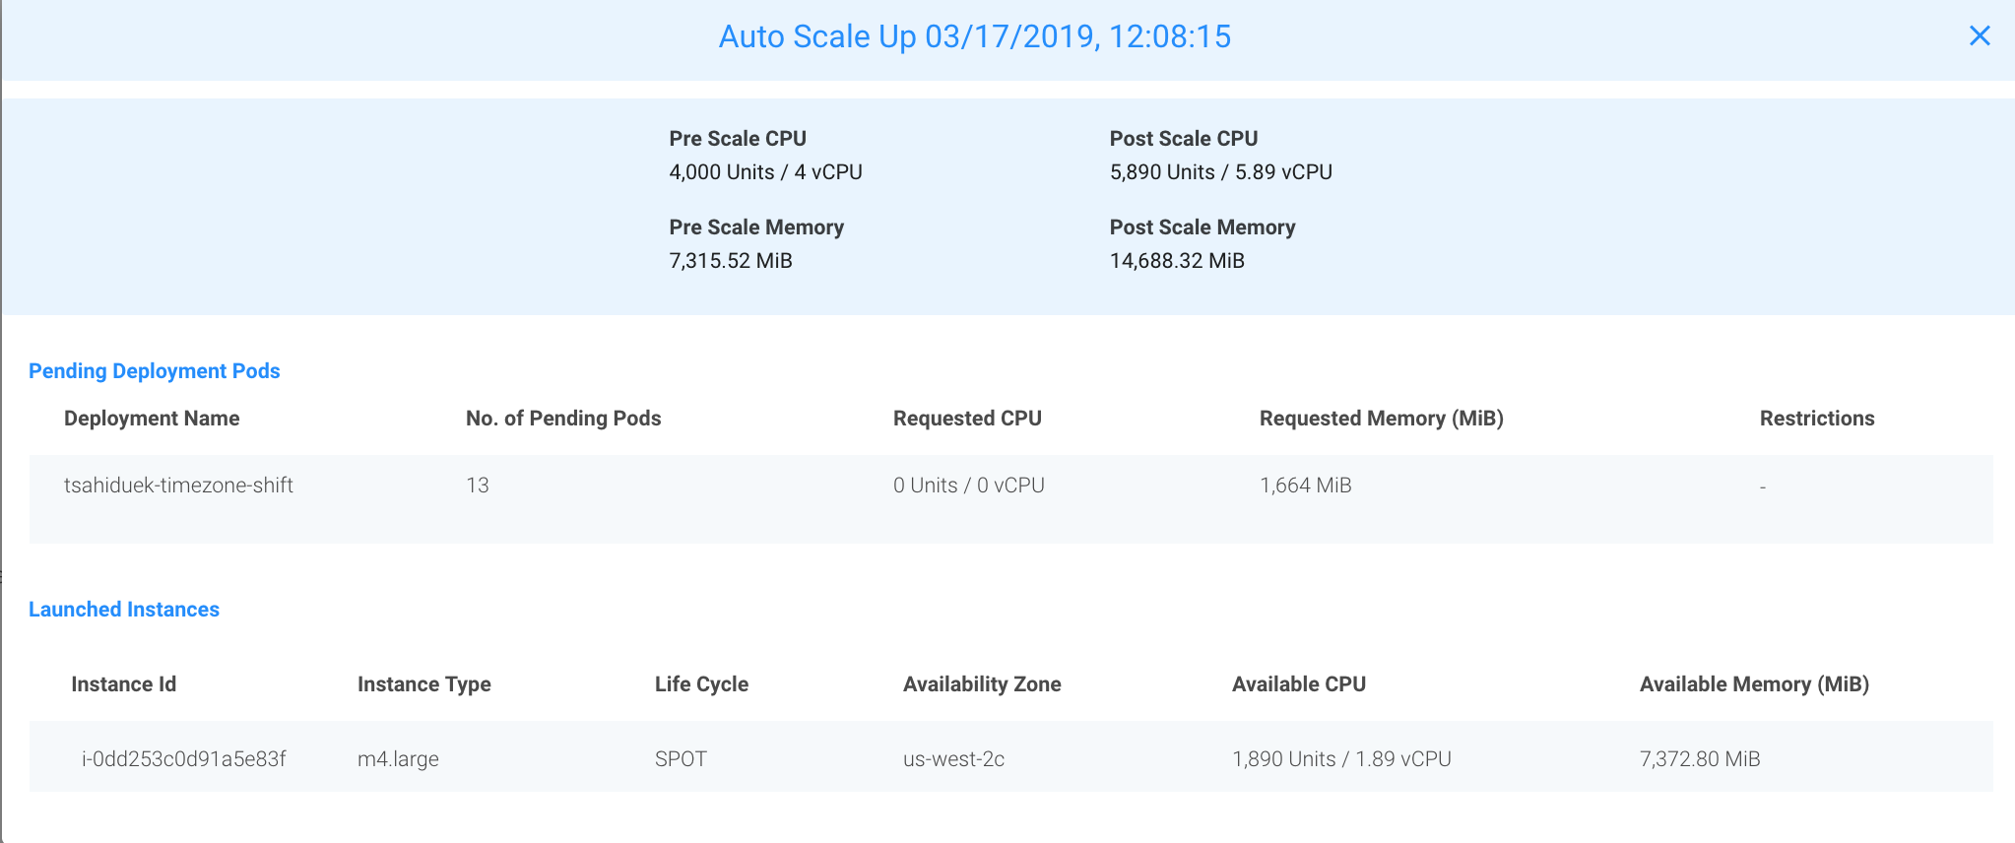Click the Pre Scale Memory value
2015x843 pixels.
[731, 261]
